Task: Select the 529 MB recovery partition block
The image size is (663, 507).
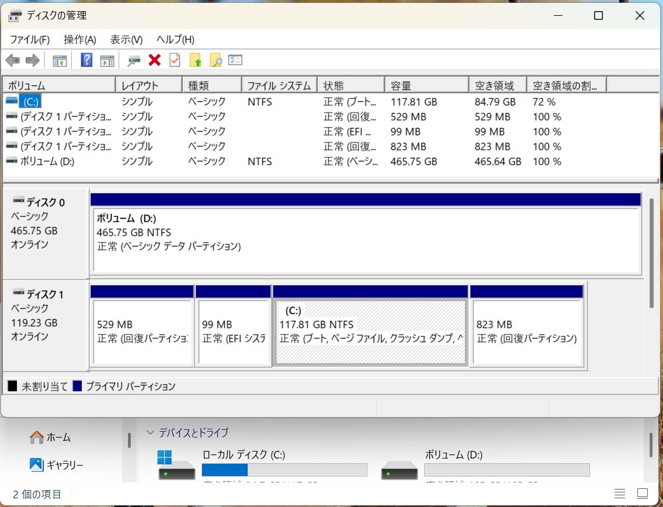Action: pyautogui.click(x=142, y=325)
